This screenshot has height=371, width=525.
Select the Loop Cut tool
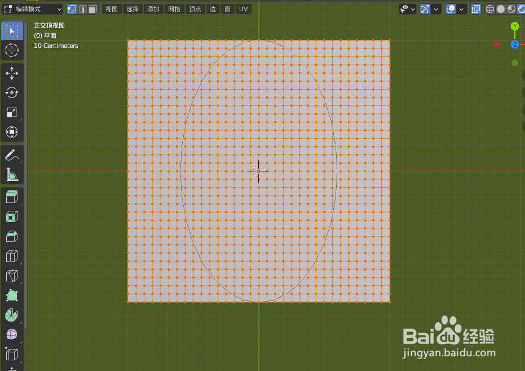click(12, 256)
